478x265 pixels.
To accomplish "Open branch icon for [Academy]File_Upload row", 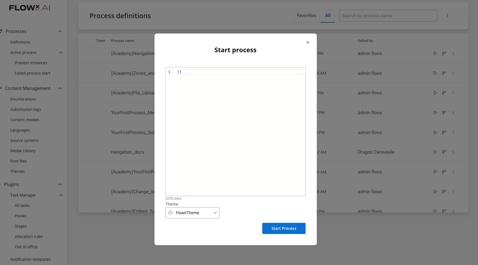I will click(444, 93).
